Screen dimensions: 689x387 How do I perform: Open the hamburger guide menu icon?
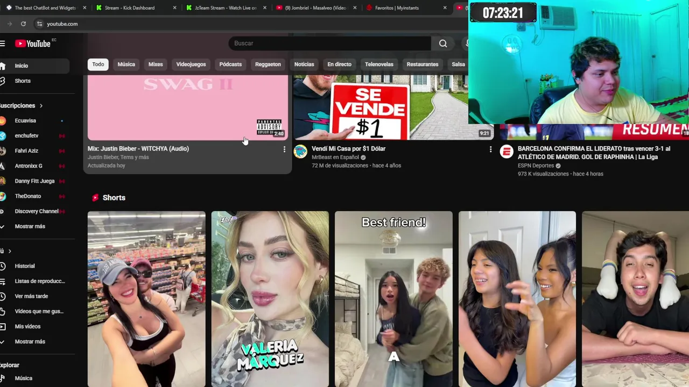coord(3,44)
